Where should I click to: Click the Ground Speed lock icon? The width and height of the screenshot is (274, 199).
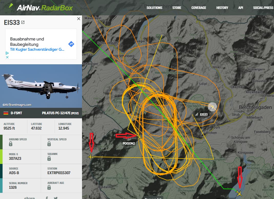pos(11,144)
